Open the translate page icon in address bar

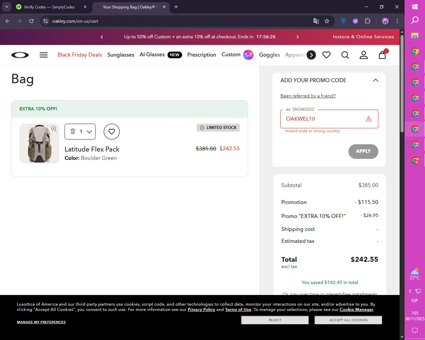pyautogui.click(x=316, y=21)
